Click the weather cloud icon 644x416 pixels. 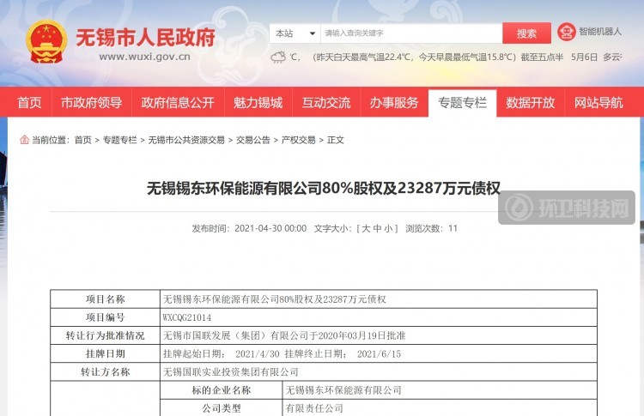(278, 57)
